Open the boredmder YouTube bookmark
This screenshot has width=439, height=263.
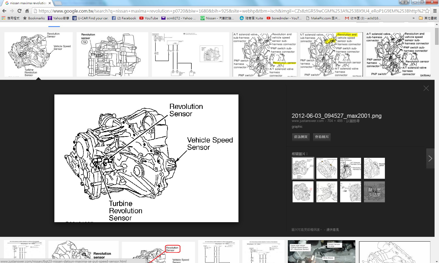coord(284,18)
